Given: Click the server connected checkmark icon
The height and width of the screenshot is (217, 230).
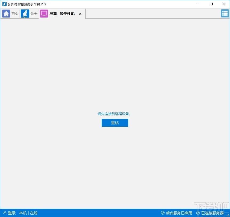Looking at the screenshot, I should click(x=198, y=213).
